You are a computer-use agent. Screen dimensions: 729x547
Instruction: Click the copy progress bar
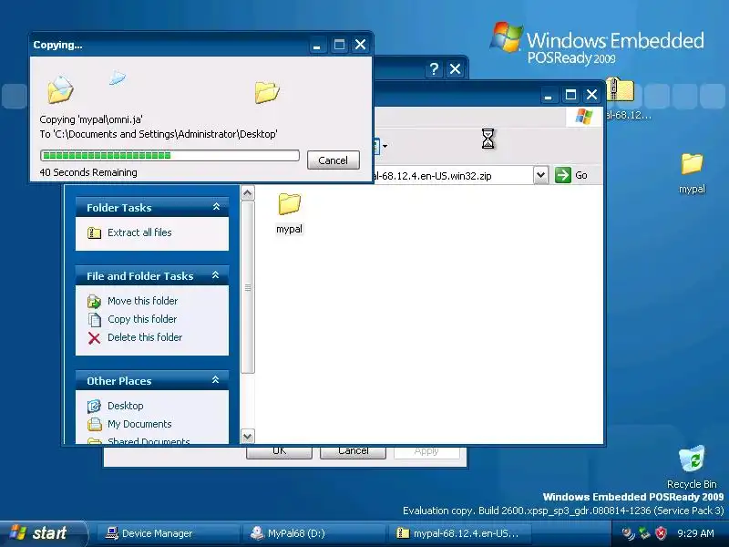(x=169, y=155)
